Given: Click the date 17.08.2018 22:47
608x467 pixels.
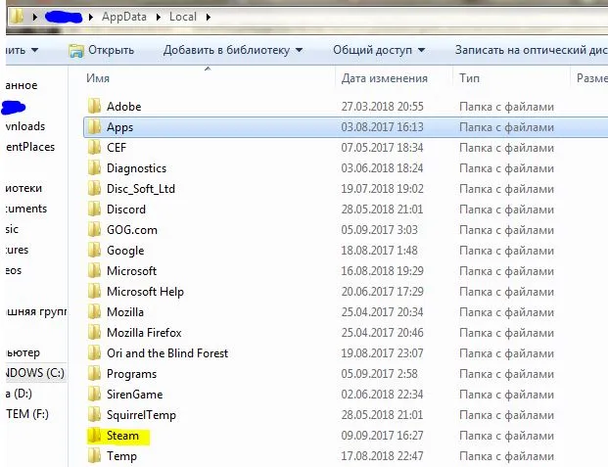Looking at the screenshot, I should pos(383,456).
